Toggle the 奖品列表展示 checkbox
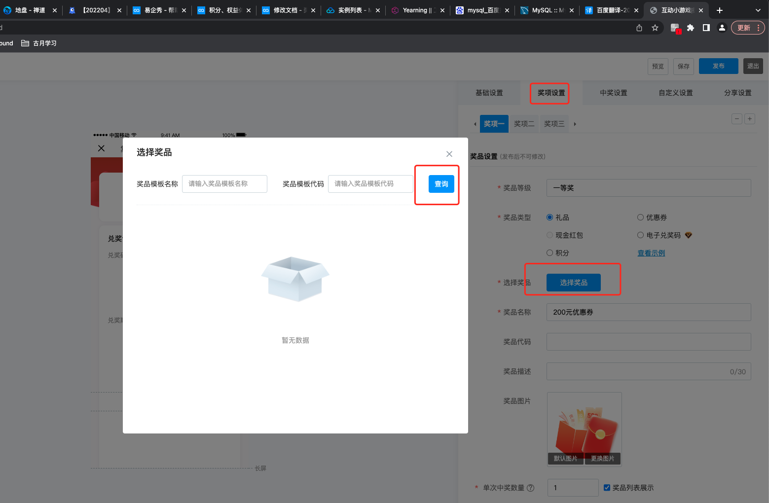 [607, 488]
